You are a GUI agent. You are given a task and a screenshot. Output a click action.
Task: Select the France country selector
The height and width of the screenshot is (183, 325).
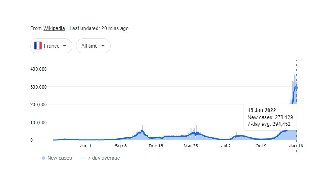tap(51, 46)
